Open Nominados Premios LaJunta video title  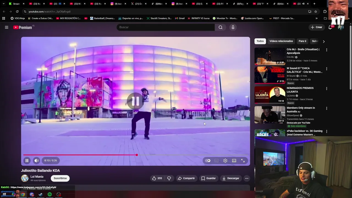click(300, 90)
